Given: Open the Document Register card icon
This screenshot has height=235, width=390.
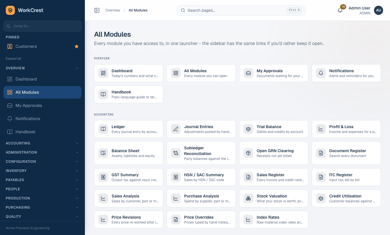Looking at the screenshot, I should point(321,153).
